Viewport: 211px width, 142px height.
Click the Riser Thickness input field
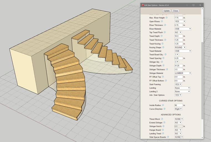click(179, 25)
